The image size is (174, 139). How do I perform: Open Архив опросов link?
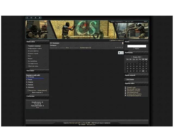click(x=42, y=90)
